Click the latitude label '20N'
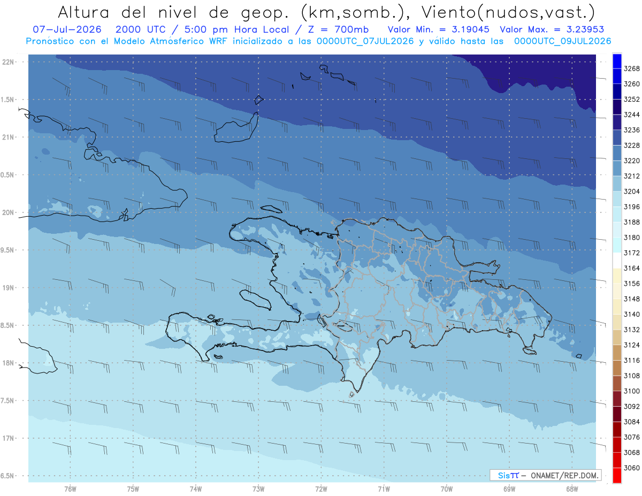The width and height of the screenshot is (642, 496). point(9,212)
